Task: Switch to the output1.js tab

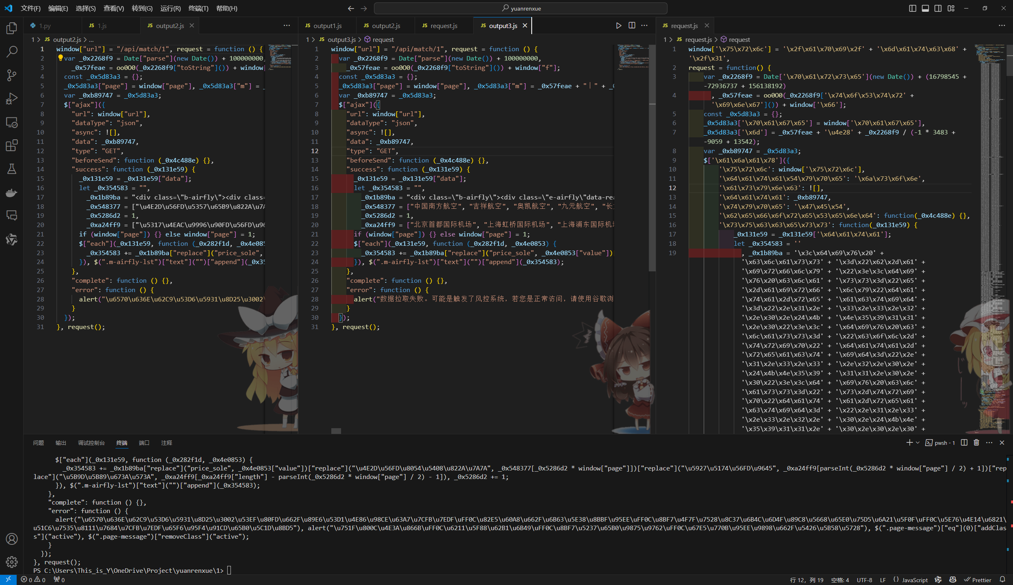Action: tap(327, 26)
